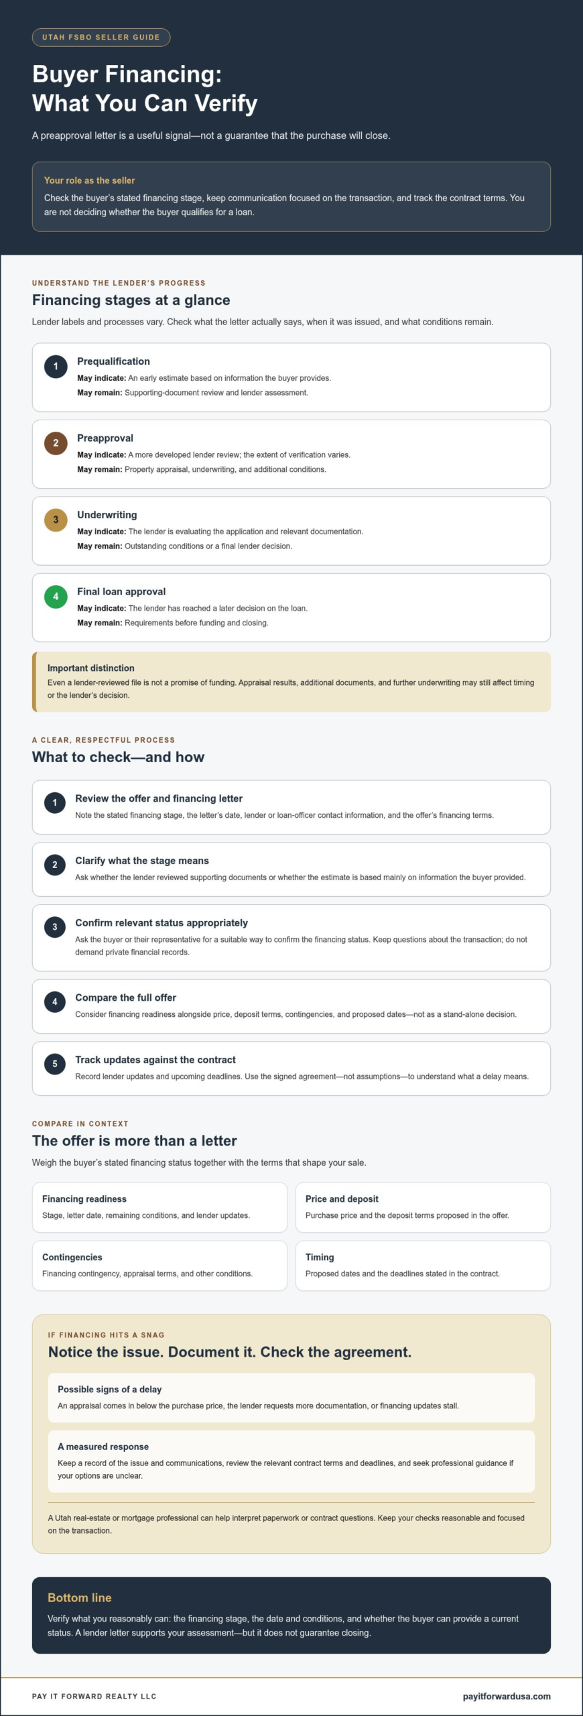Visit the payitforwardusa.com link

pyautogui.click(x=507, y=1696)
